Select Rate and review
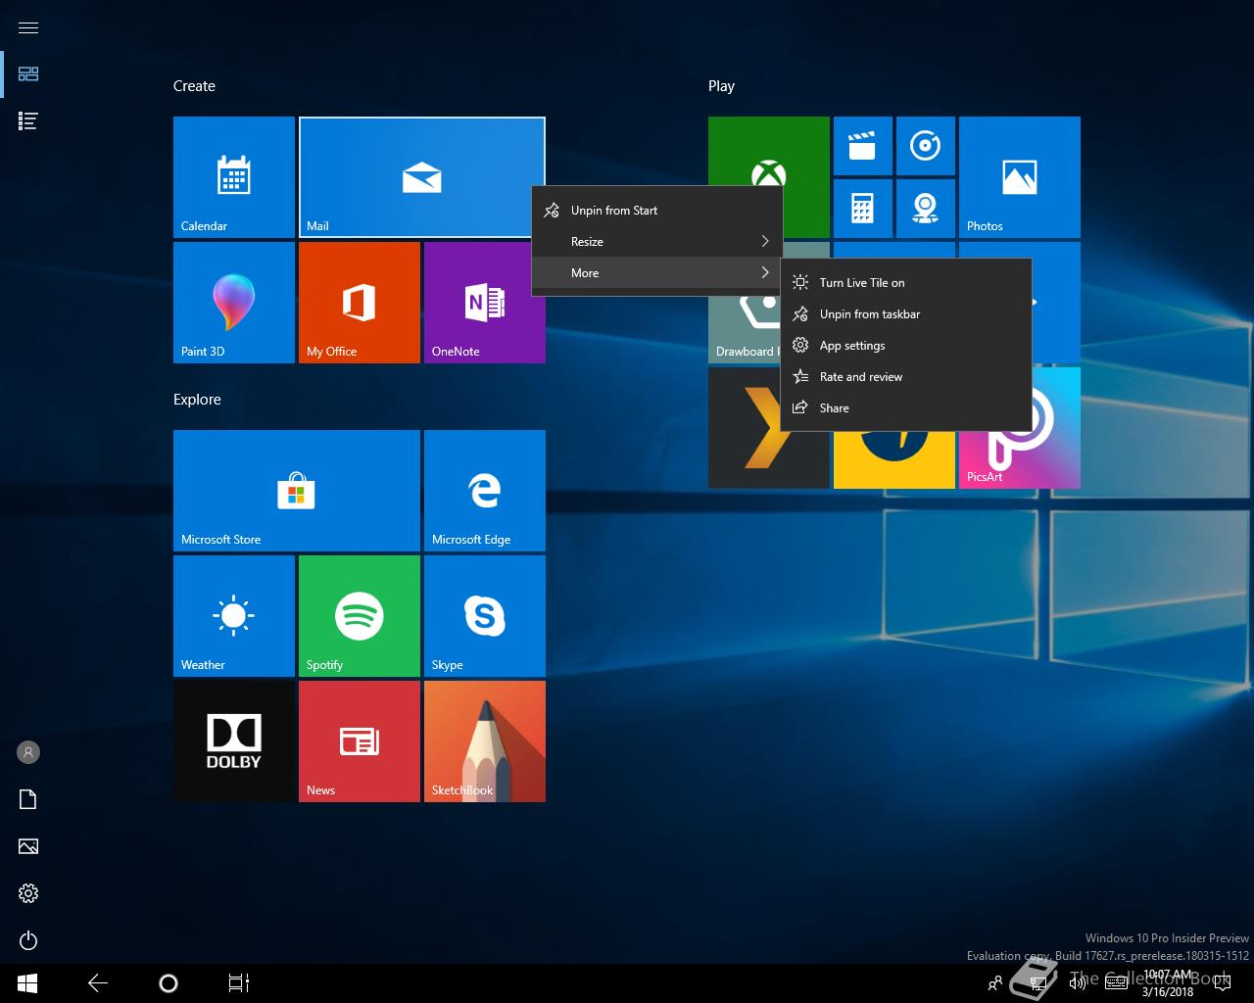The image size is (1254, 1003). pyautogui.click(x=906, y=377)
